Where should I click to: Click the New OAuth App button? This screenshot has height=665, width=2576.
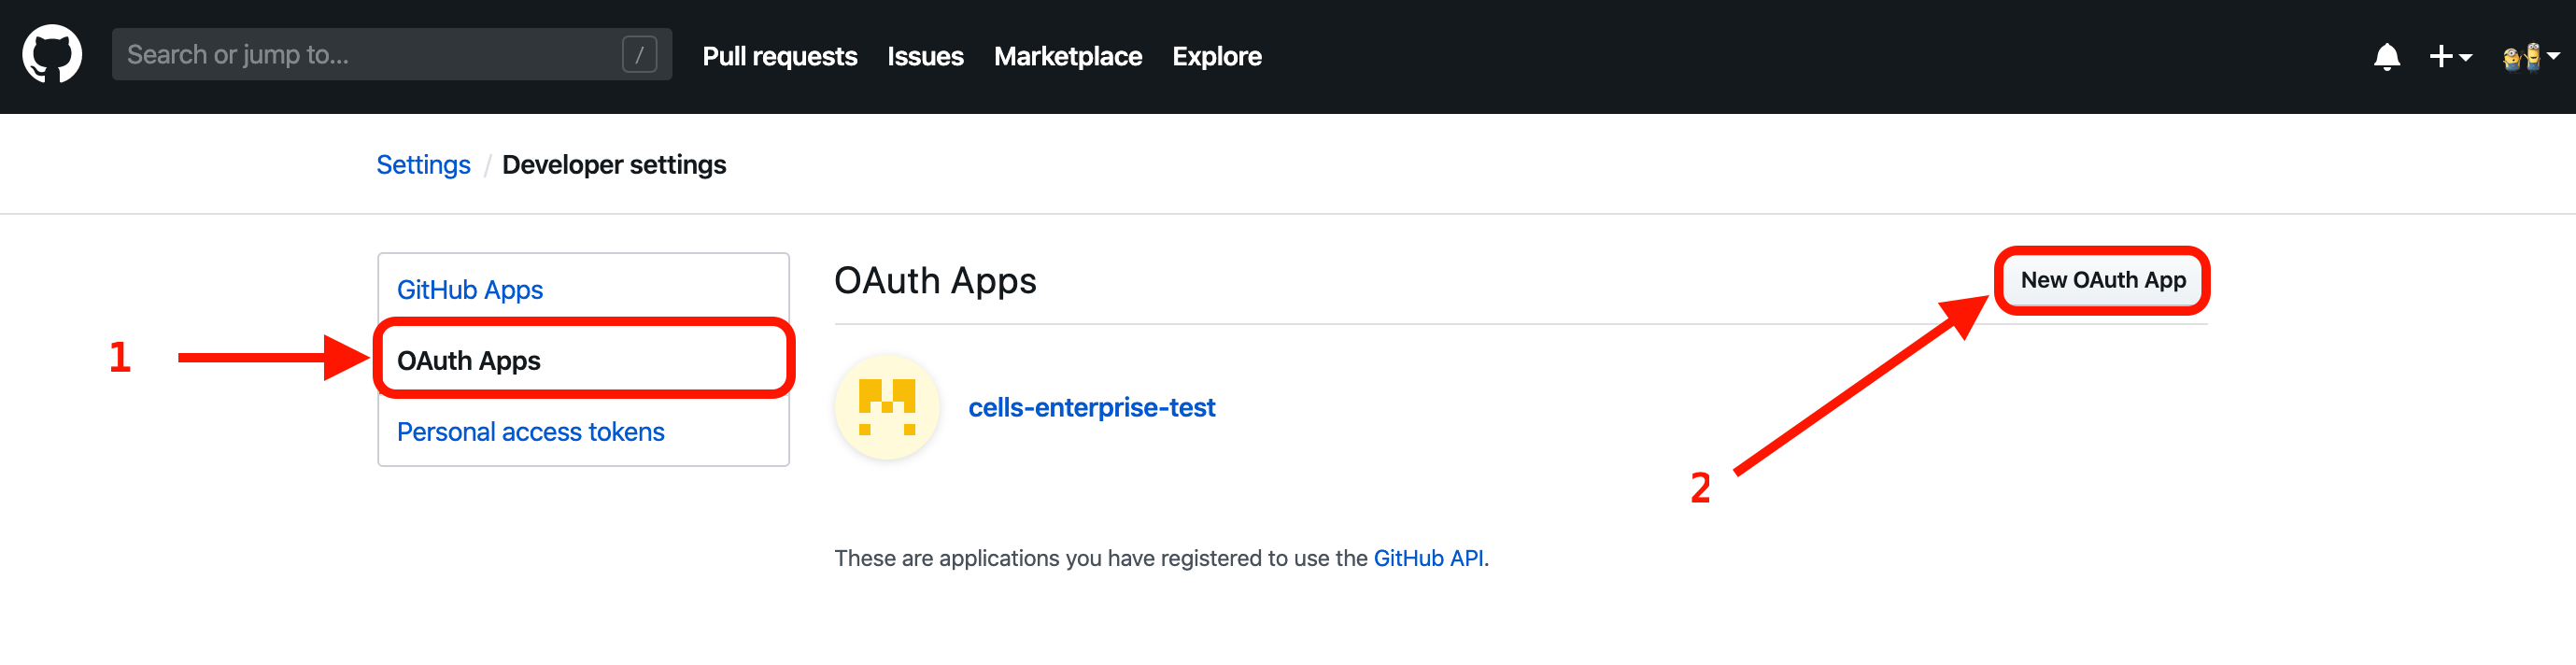[x=2102, y=280]
